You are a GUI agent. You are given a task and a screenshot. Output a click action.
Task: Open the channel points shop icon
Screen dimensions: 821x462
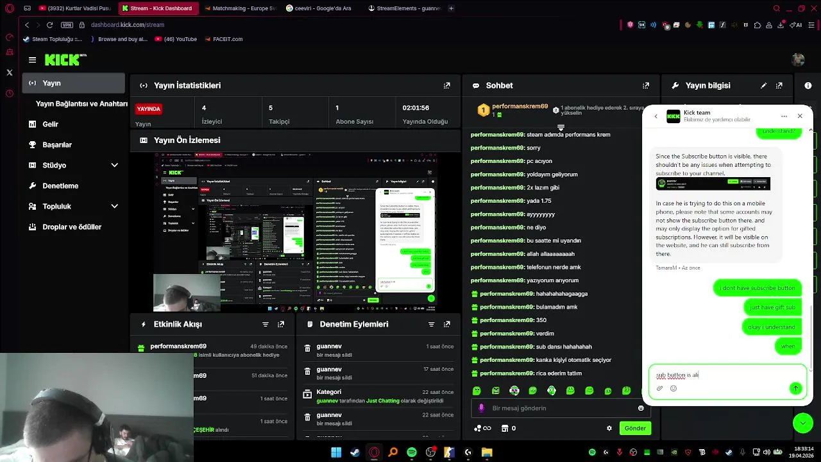click(505, 428)
